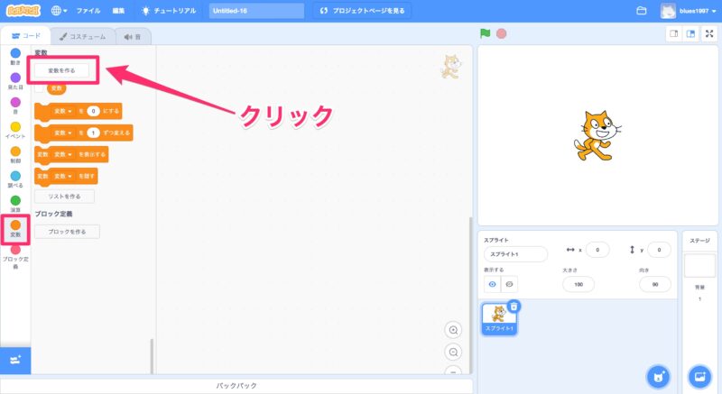
Task: Delete Sprite1 using the trash icon
Action: (x=513, y=307)
